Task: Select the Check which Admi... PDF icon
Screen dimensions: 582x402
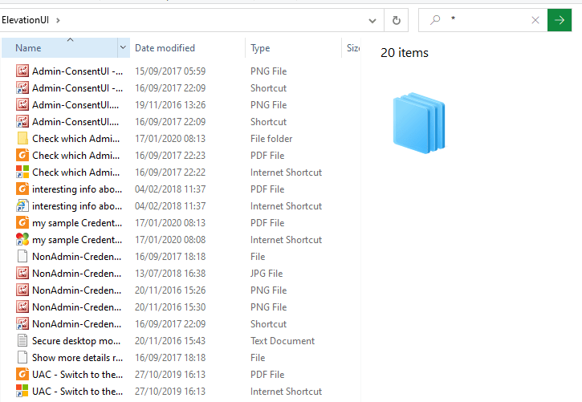Action: click(x=22, y=156)
